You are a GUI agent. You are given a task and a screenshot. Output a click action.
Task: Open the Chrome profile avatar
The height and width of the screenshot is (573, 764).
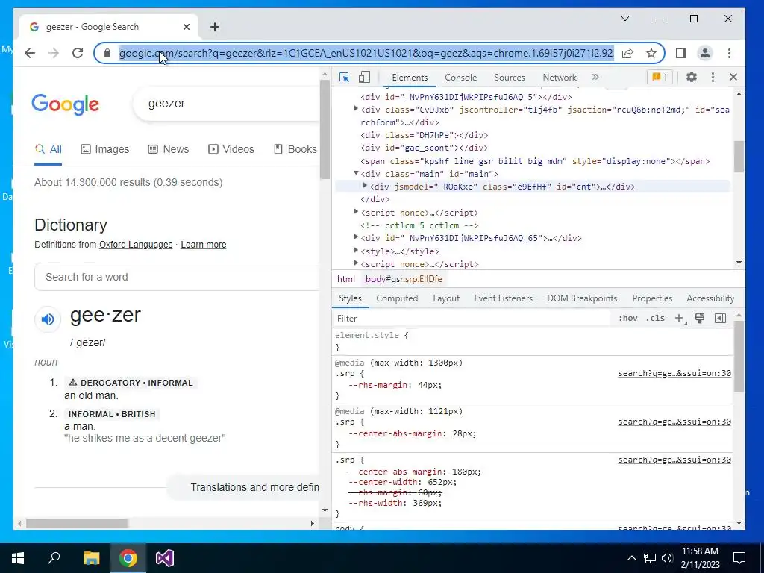tap(704, 53)
